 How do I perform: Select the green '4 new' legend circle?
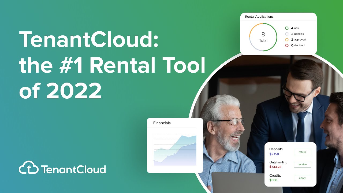pos(287,28)
